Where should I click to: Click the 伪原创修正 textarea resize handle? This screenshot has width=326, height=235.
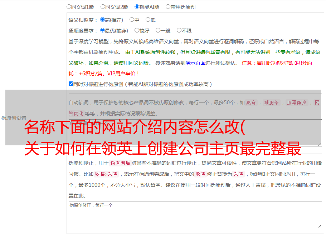[320, 226]
